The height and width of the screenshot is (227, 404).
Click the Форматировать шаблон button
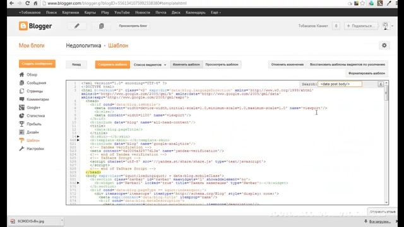[367, 73]
